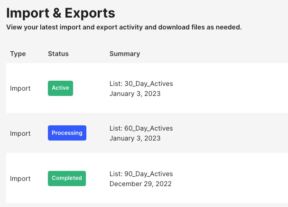This screenshot has height=207, width=288.
Task: Click the January 3, 2023 date under 60_Day_Actives
Action: 135,139
